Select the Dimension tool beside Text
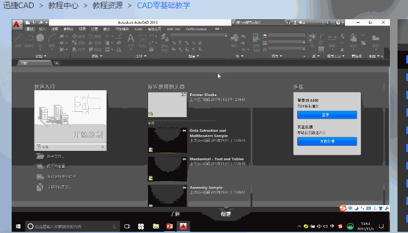Screen dimensions: 408x233 [x=142, y=38]
